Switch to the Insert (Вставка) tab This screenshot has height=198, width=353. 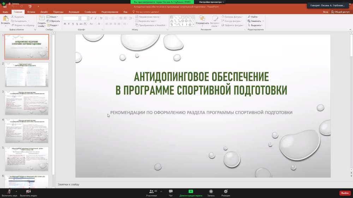31,12
